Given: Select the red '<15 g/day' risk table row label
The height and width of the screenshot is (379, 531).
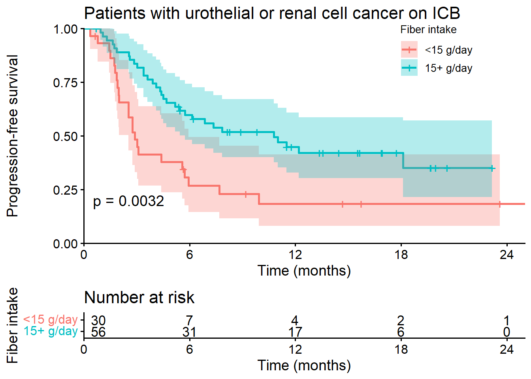Looking at the screenshot, I should pos(50,319).
